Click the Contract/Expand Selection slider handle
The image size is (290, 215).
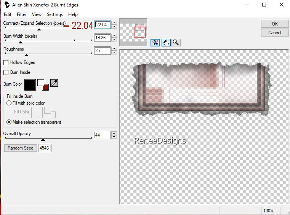[x=39, y=29]
